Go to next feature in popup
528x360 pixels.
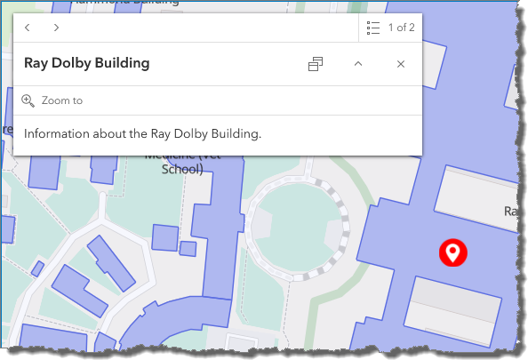pos(56,28)
